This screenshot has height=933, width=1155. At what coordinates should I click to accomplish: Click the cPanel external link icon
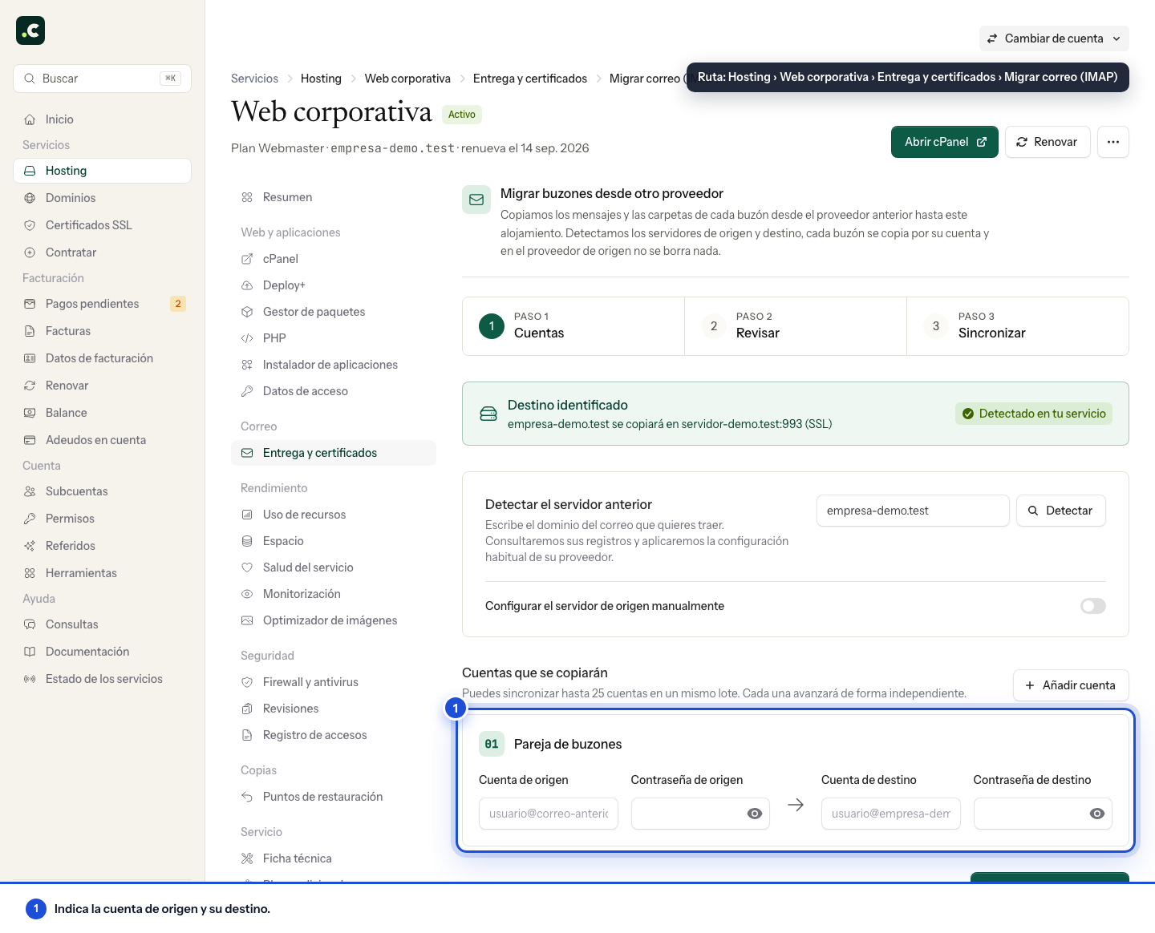247,259
